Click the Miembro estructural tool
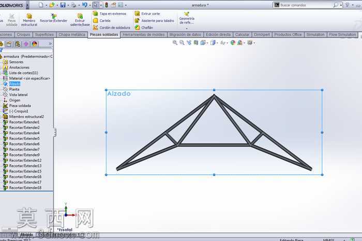Image resolution: width=362 pixels, height=241 pixels. click(x=29, y=20)
